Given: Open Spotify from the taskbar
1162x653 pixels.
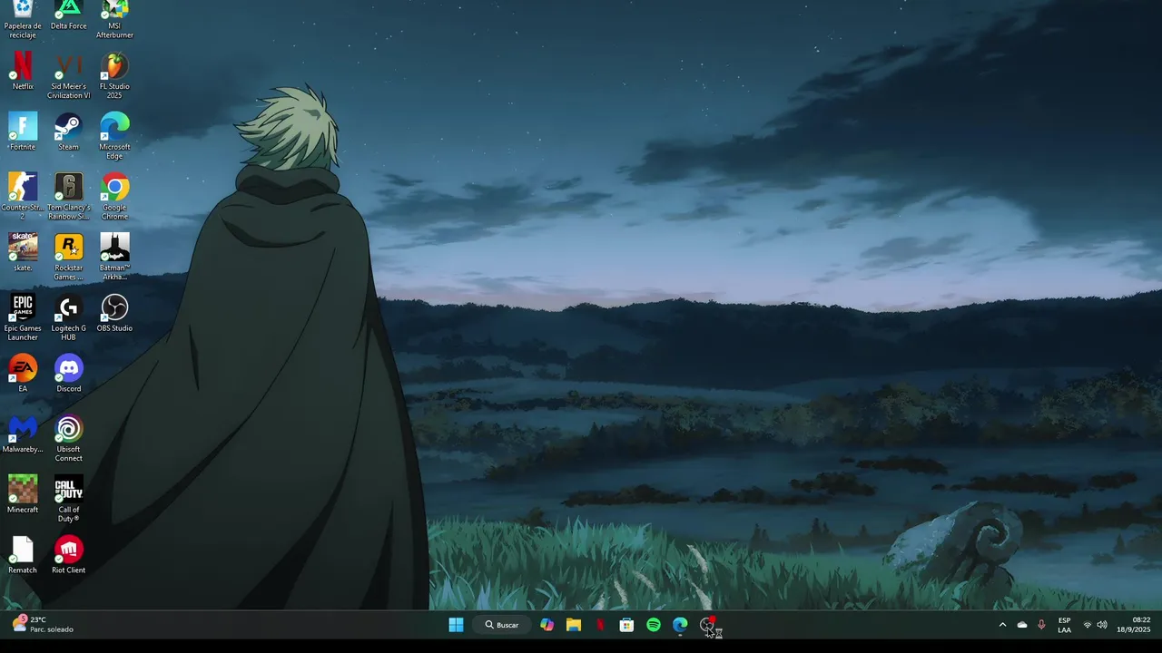Looking at the screenshot, I should [x=654, y=625].
